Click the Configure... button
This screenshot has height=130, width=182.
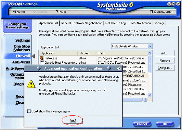click(x=165, y=68)
